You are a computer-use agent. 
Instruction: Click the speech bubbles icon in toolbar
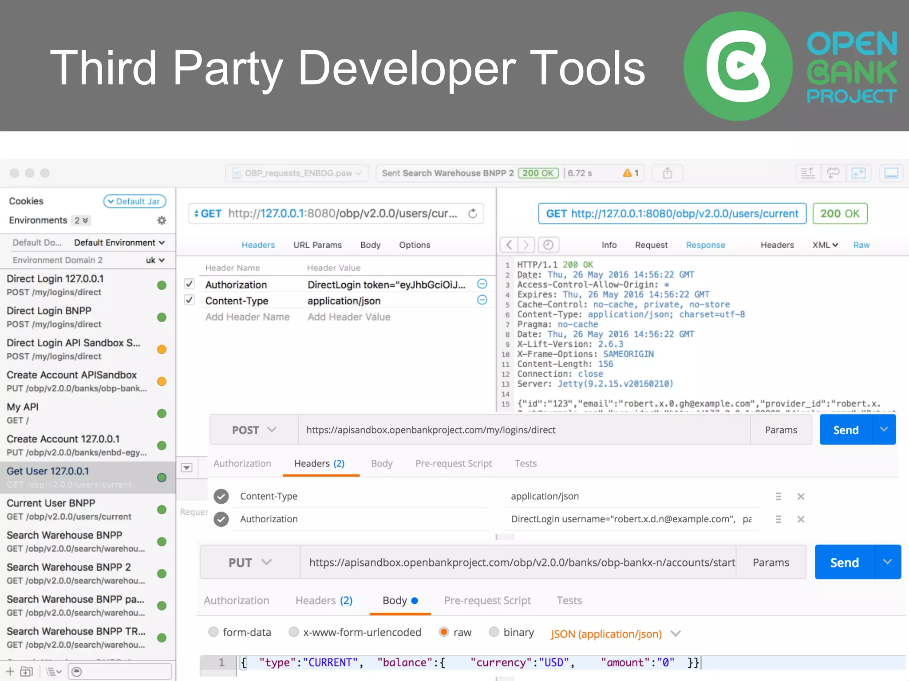(x=833, y=173)
